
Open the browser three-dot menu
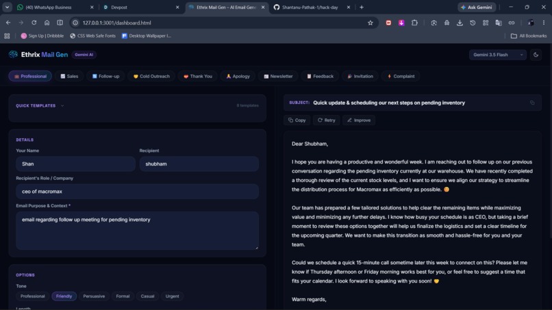pyautogui.click(x=544, y=23)
